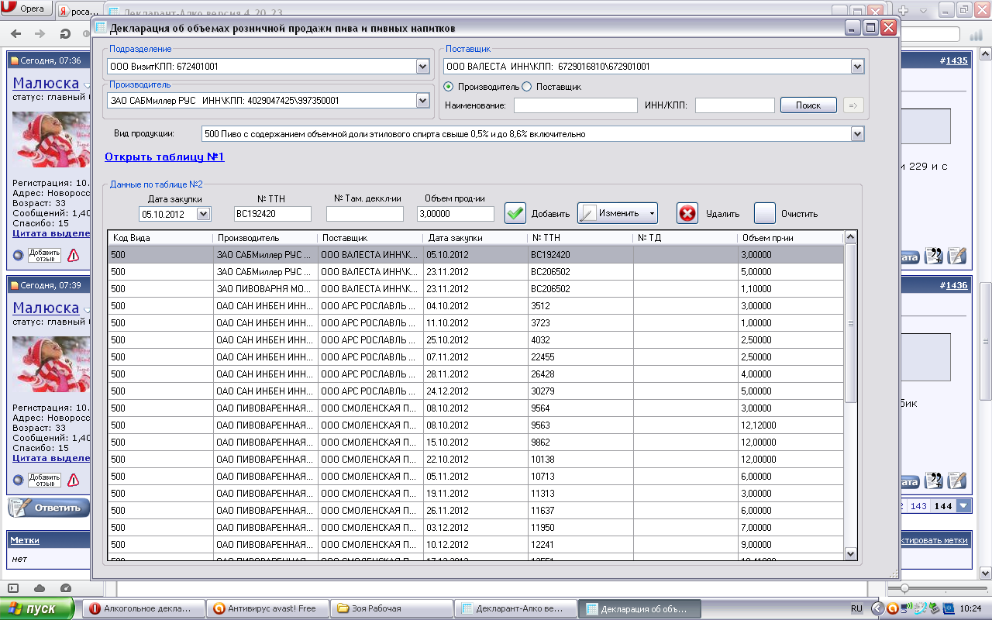
Task: Switch to Антивирус avast! Free taskbar item
Action: pyautogui.click(x=267, y=608)
